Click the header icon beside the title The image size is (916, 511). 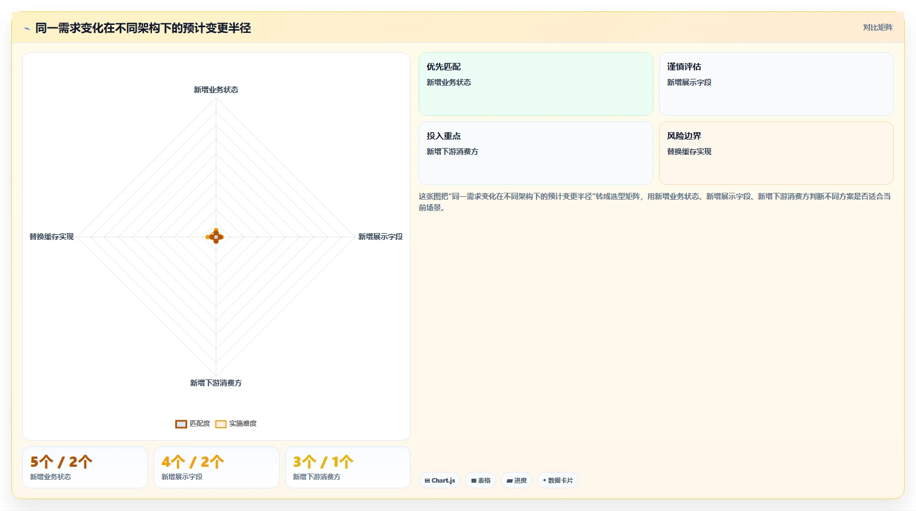pos(27,28)
